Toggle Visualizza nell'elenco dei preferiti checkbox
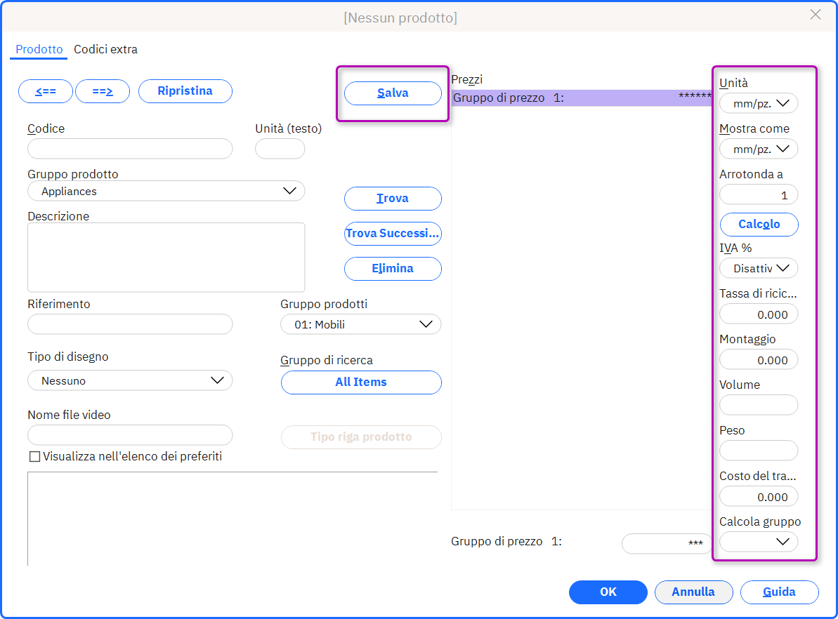This screenshot has width=838, height=619. (34, 457)
